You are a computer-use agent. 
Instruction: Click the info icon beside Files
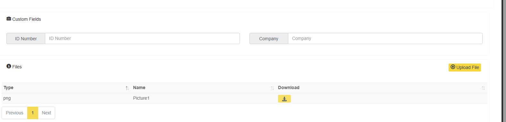pyautogui.click(x=9, y=66)
